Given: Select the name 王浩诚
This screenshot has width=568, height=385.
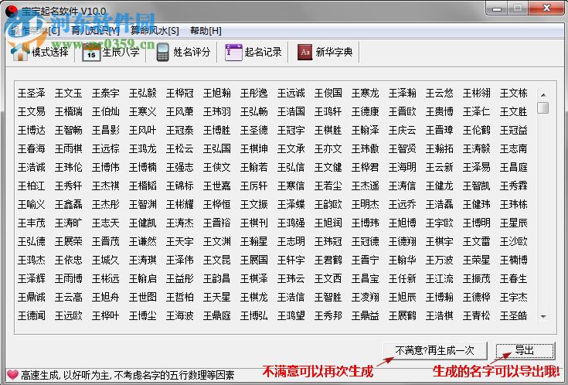Looking at the screenshot, I should 32,167.
